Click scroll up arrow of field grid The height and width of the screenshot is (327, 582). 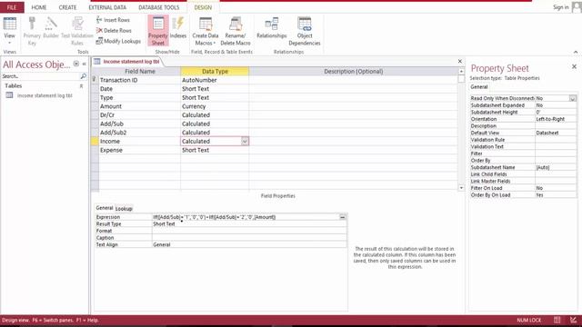click(x=461, y=72)
